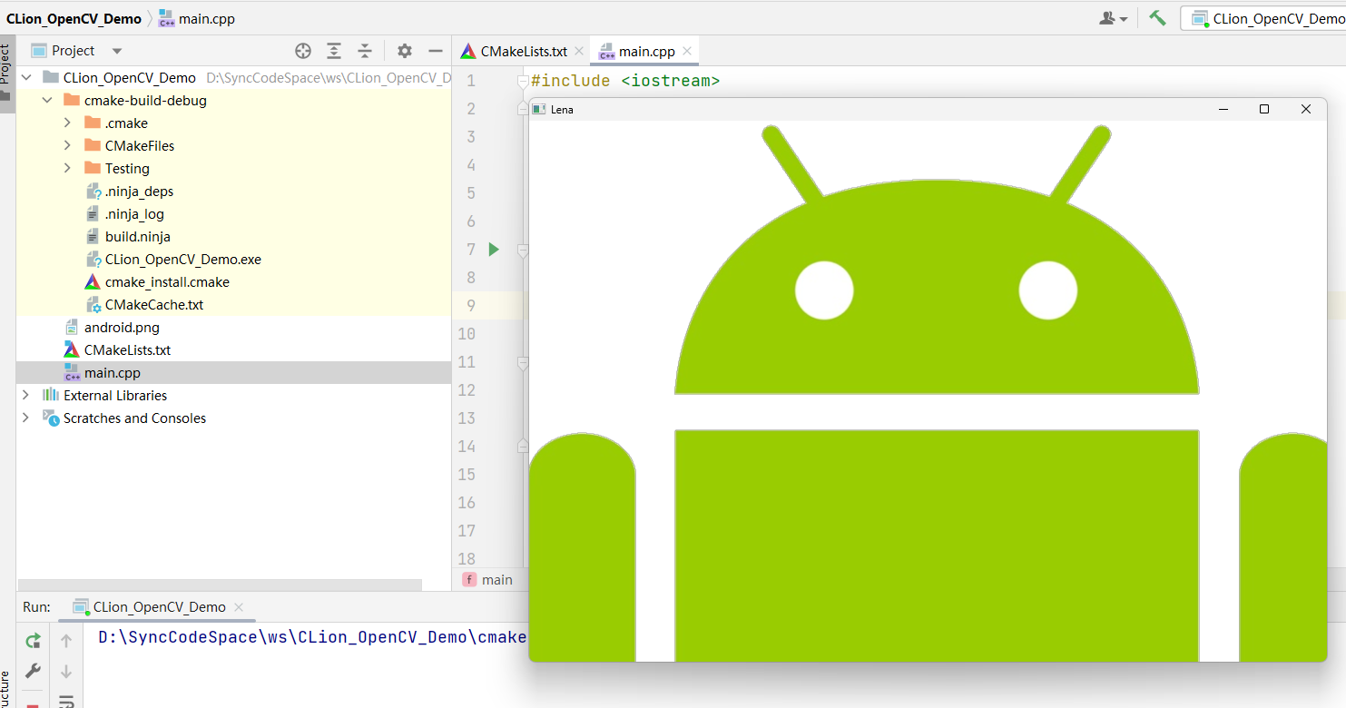Click the down arrow in Run console

pos(66,672)
